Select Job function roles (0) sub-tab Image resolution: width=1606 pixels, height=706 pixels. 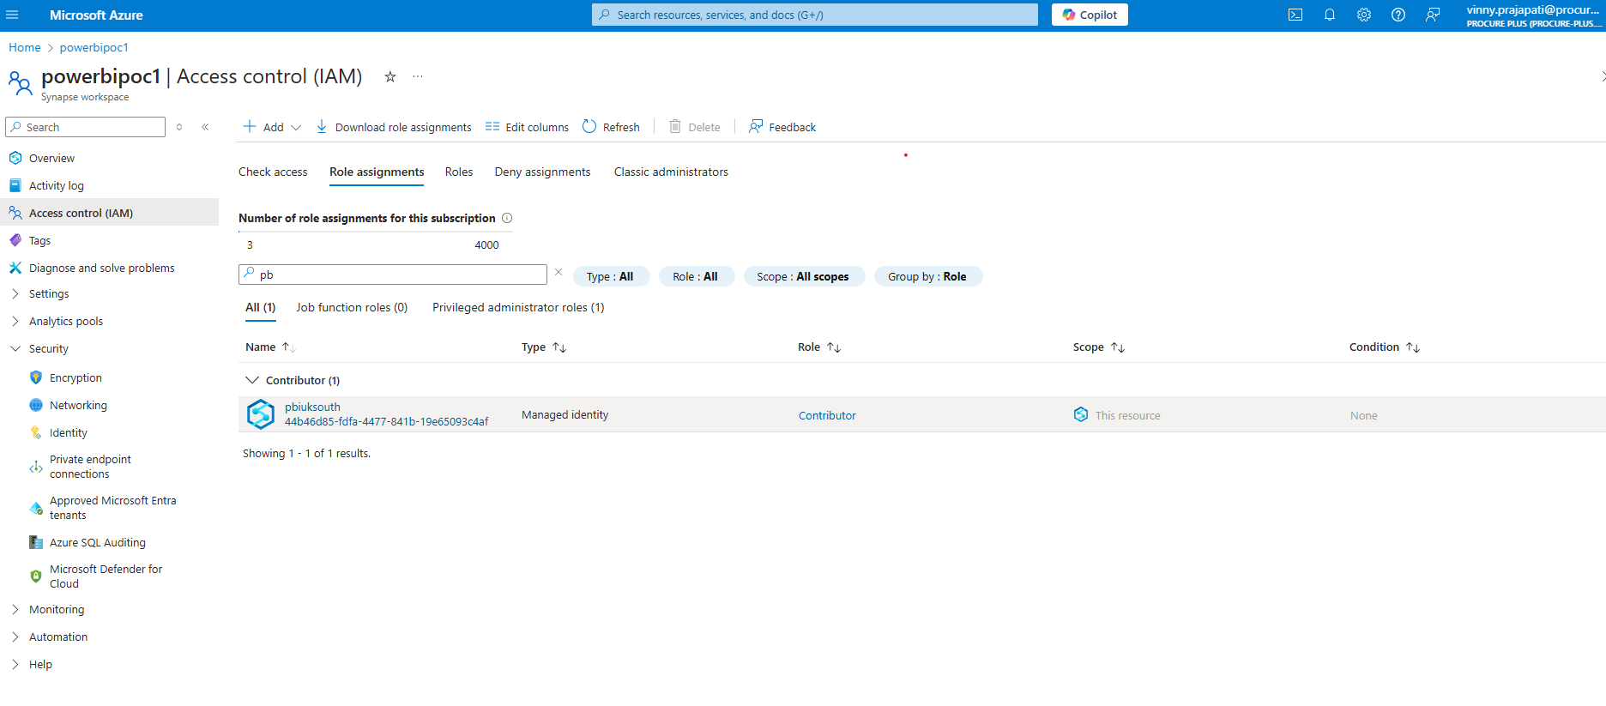(x=352, y=307)
